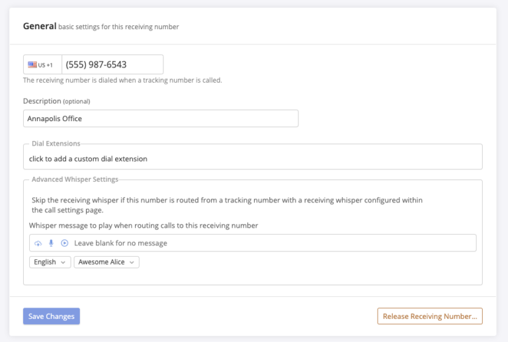The image size is (508, 342).
Task: Expand the Awesome Alice voice dropdown
Action: [x=106, y=262]
